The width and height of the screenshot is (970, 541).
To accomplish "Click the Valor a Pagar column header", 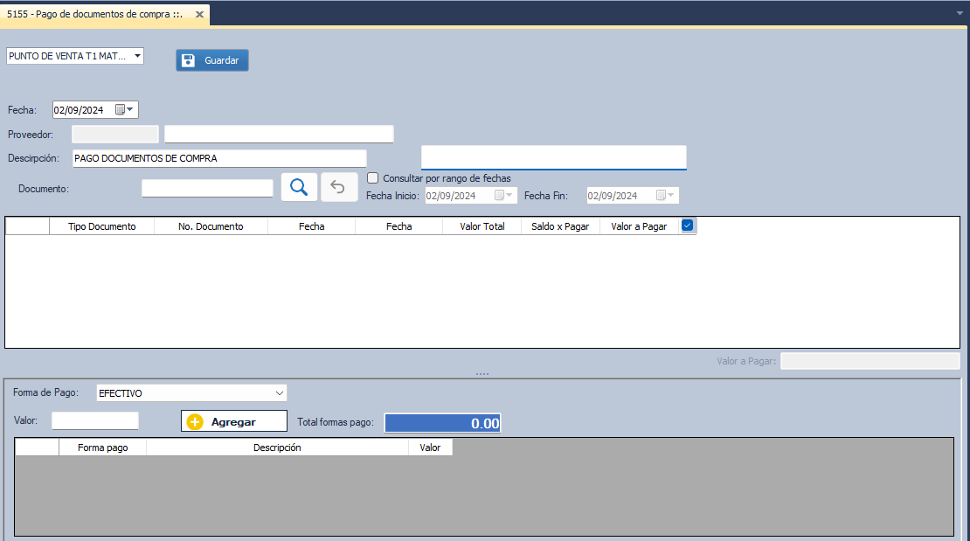I will click(639, 226).
